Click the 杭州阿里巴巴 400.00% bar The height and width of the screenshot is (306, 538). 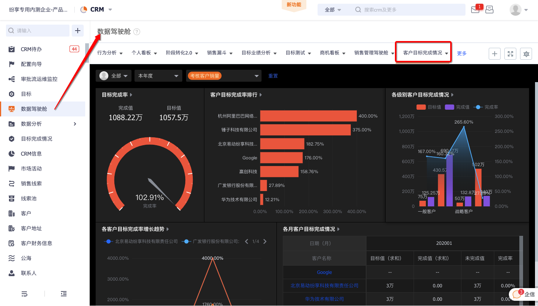(x=309, y=116)
